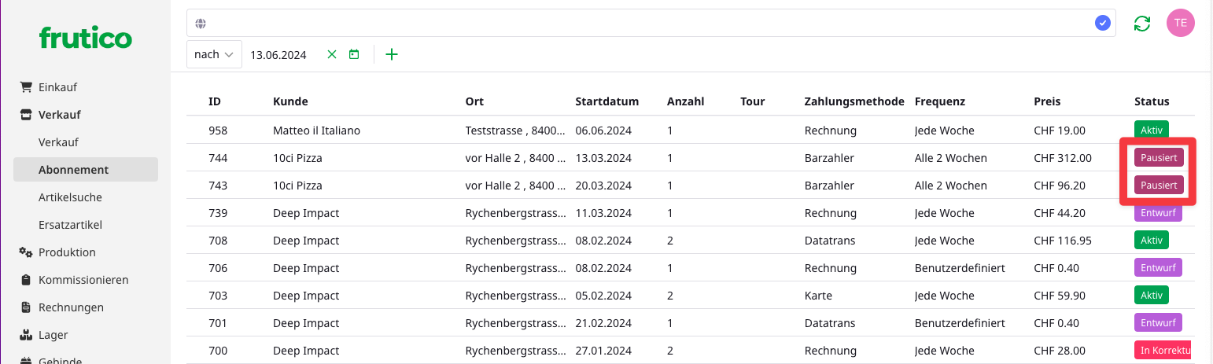1213x364 pixels.
Task: Click the globe icon in the search bar
Action: [201, 24]
